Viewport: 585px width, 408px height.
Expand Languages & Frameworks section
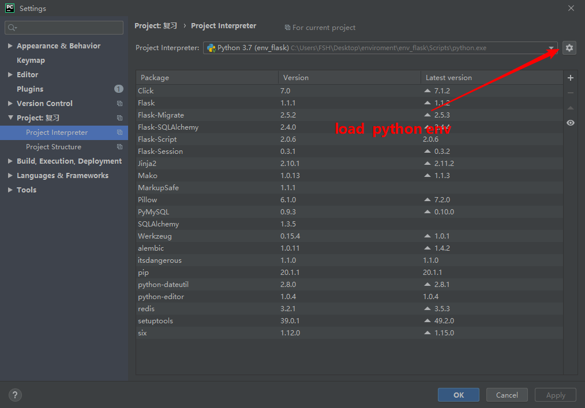click(x=10, y=175)
